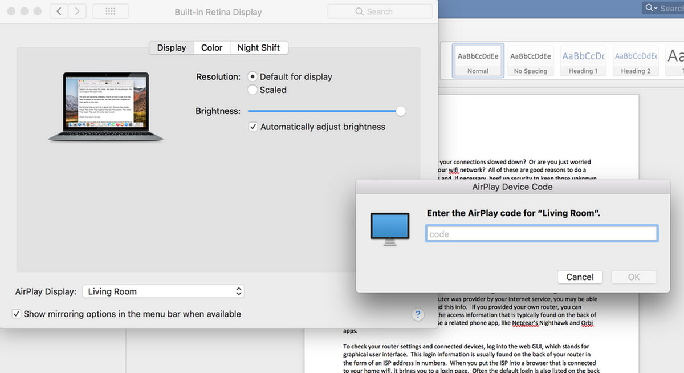Open the Display preferences help button
Viewport: 684px width, 373px height.
tap(418, 314)
